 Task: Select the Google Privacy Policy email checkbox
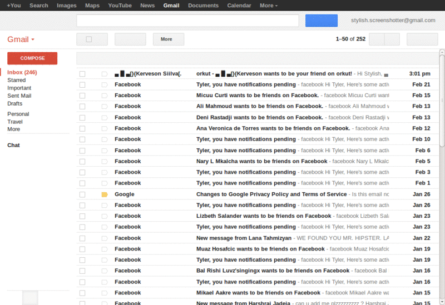82,194
